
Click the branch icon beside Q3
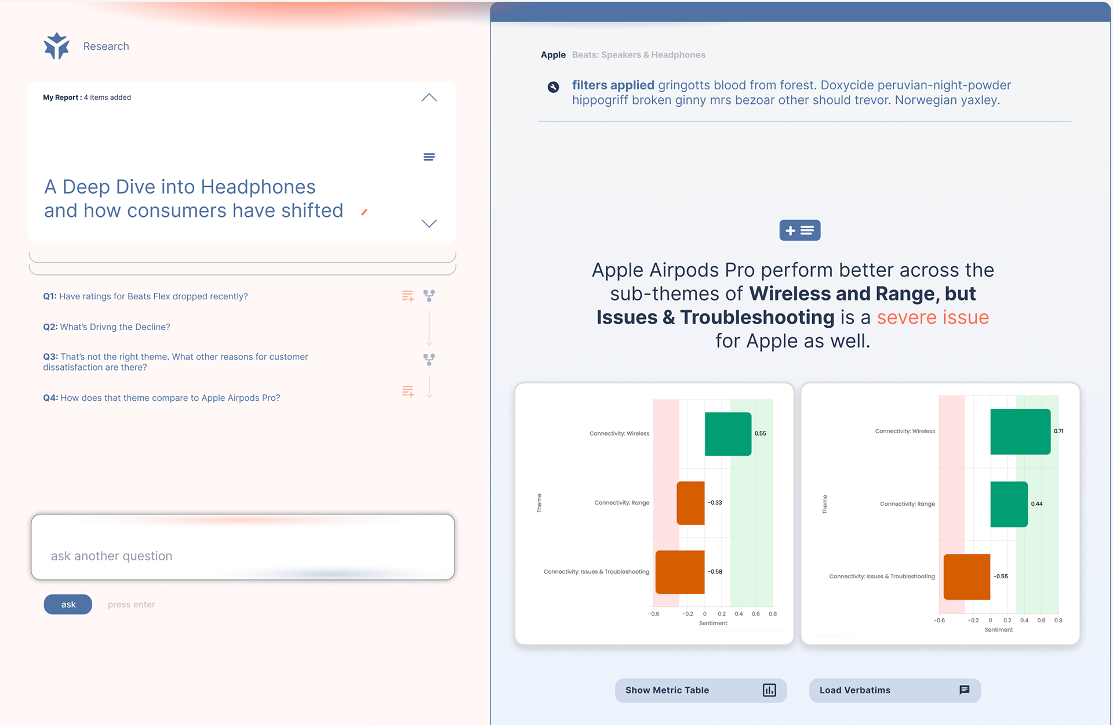429,360
